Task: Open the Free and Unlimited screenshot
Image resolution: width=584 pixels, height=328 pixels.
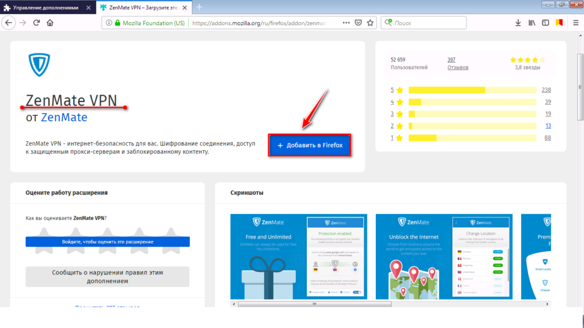Action: tap(299, 257)
